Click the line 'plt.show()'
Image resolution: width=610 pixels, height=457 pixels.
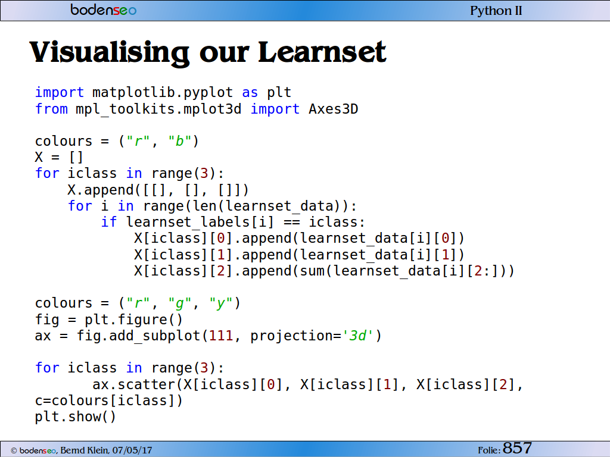coord(76,417)
